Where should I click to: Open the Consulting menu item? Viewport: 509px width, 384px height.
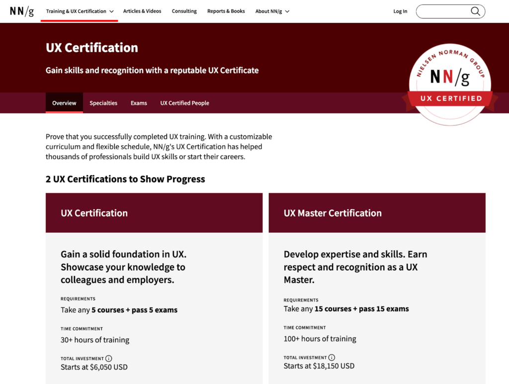pos(184,11)
